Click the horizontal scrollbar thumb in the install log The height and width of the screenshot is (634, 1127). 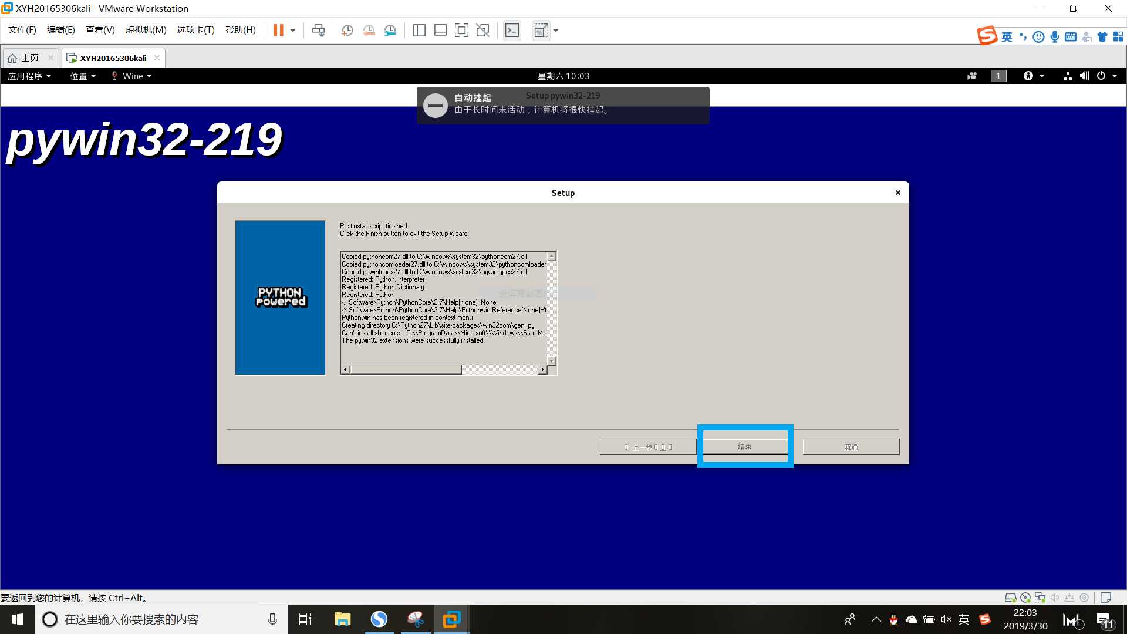pyautogui.click(x=406, y=370)
